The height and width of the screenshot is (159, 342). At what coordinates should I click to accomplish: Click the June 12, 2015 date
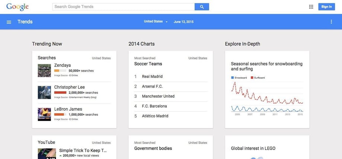pos(183,22)
